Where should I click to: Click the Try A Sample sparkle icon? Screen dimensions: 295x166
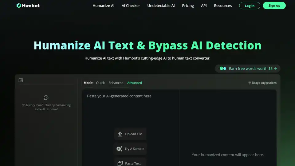(119, 149)
